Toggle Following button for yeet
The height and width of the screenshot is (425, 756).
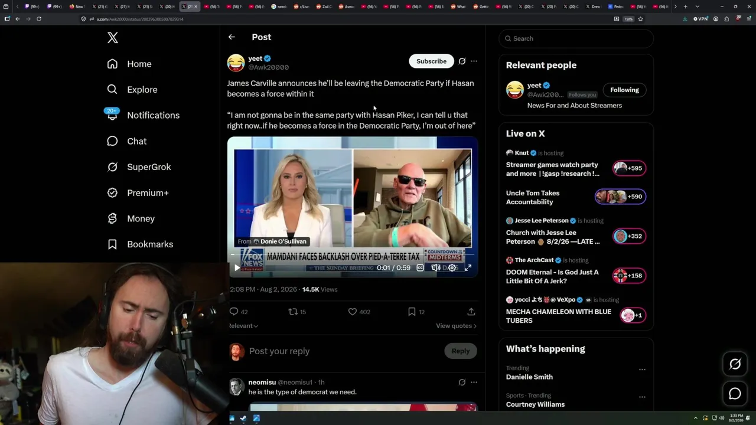point(624,90)
